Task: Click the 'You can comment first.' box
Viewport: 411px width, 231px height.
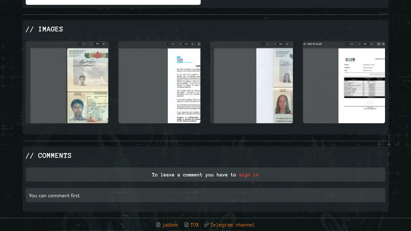Action: [205, 195]
